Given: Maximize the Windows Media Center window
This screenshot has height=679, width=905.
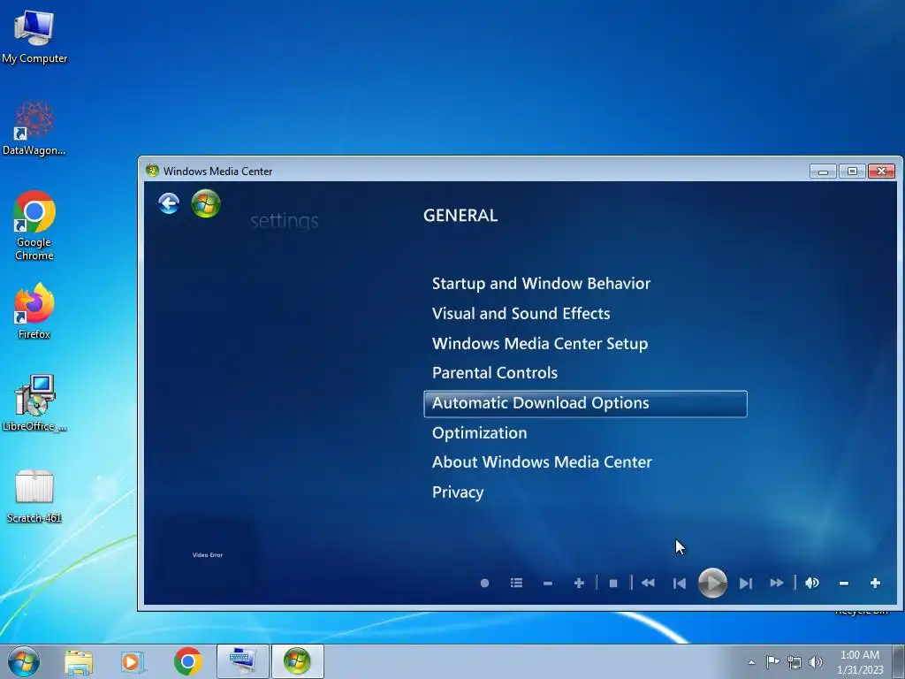Looking at the screenshot, I should (852, 172).
